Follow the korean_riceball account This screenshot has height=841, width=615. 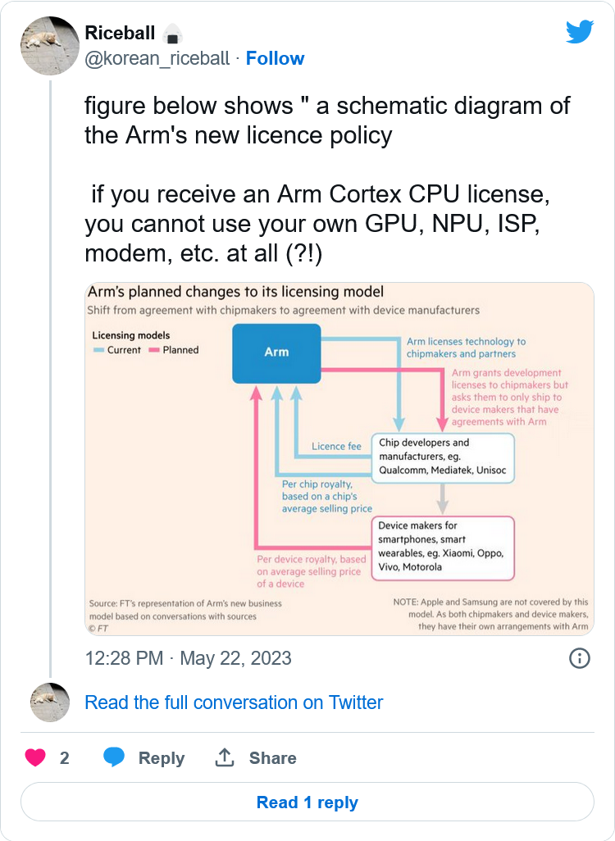pos(275,58)
